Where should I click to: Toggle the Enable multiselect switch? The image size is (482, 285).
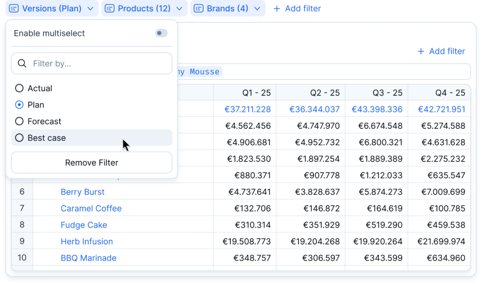(x=161, y=33)
